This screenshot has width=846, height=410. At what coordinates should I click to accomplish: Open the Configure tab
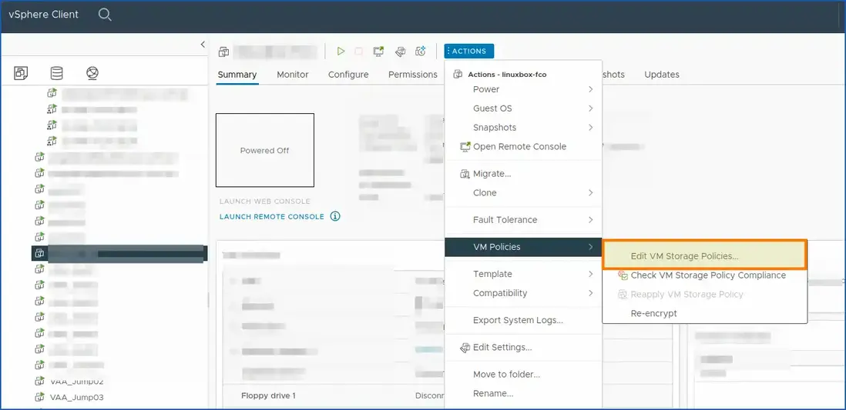coord(348,75)
